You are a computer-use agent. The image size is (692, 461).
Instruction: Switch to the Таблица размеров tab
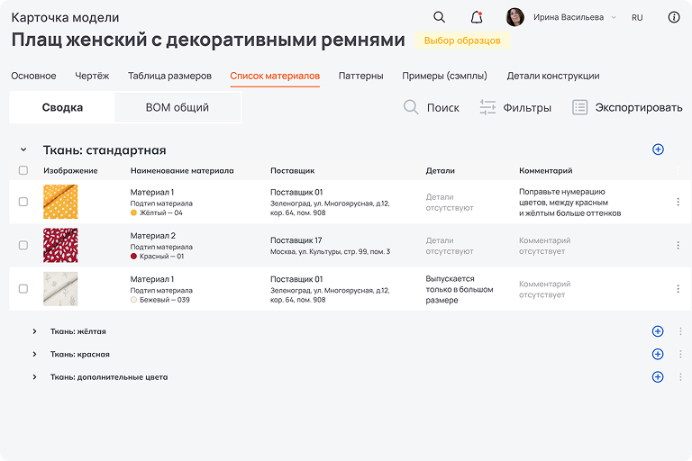pyautogui.click(x=169, y=76)
